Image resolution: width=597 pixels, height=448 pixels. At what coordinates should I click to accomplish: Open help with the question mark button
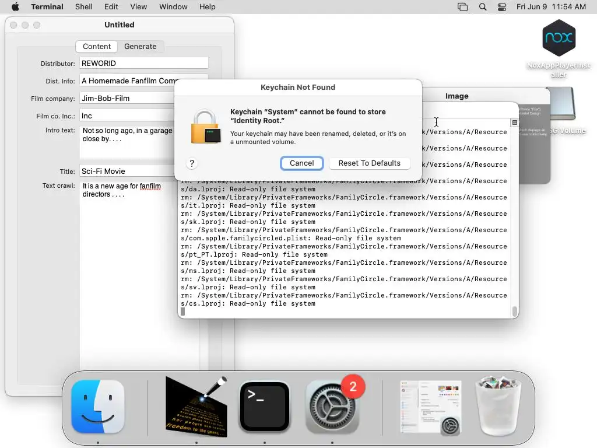[x=192, y=163]
